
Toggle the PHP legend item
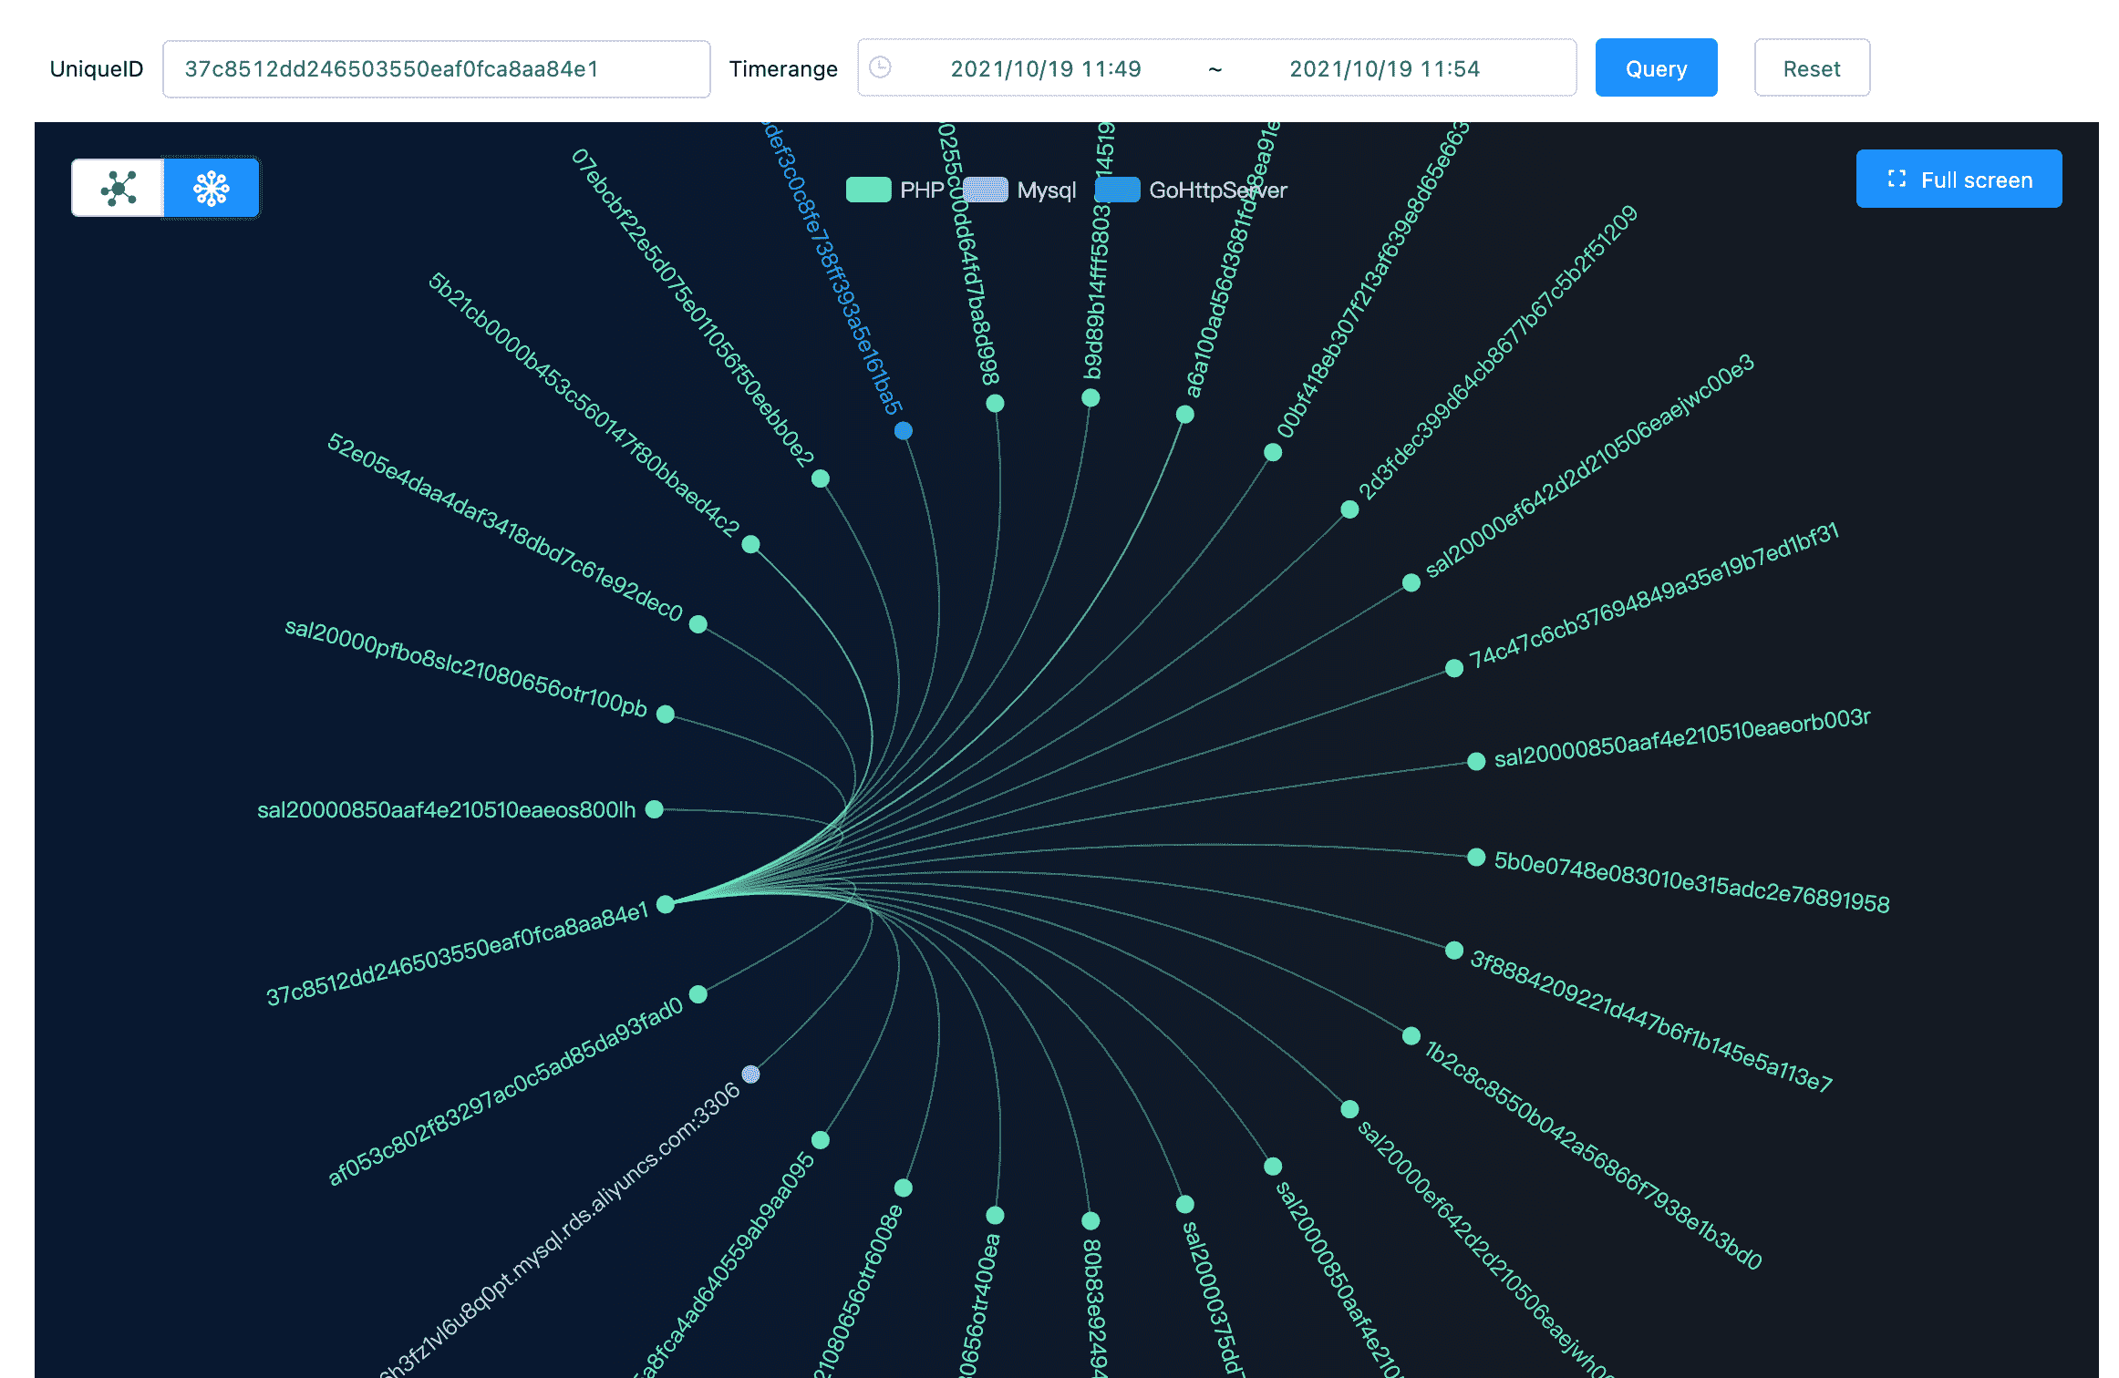(895, 190)
